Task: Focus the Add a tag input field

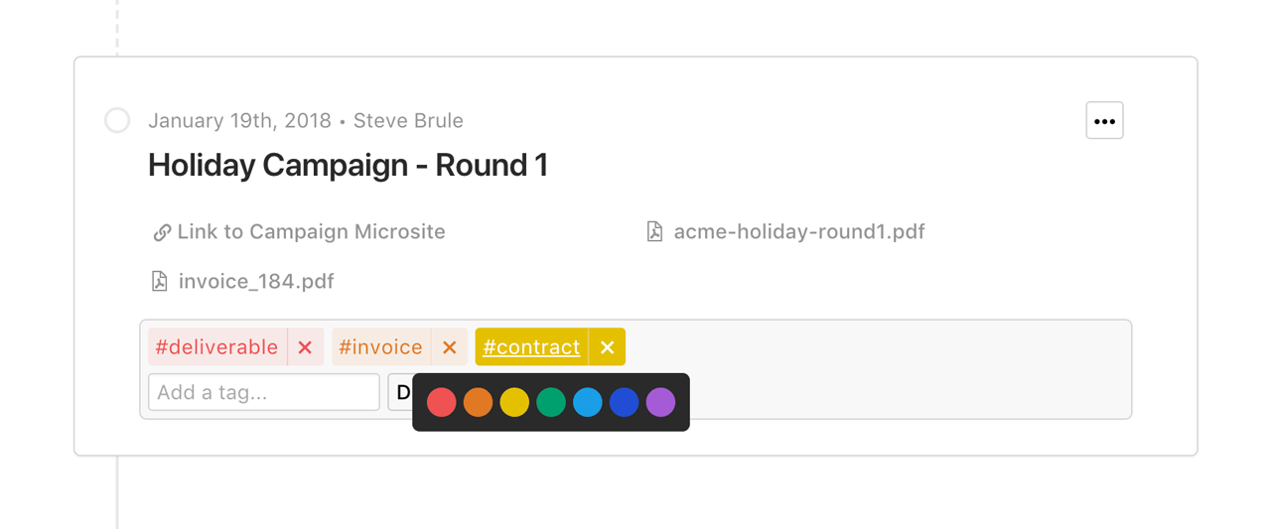Action: click(264, 392)
